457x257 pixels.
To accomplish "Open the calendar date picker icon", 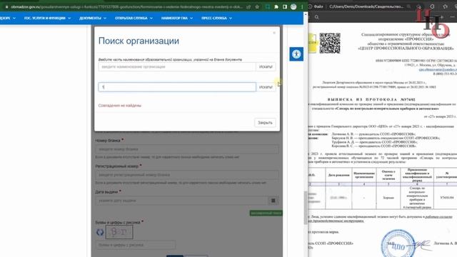I will [x=273, y=201].
